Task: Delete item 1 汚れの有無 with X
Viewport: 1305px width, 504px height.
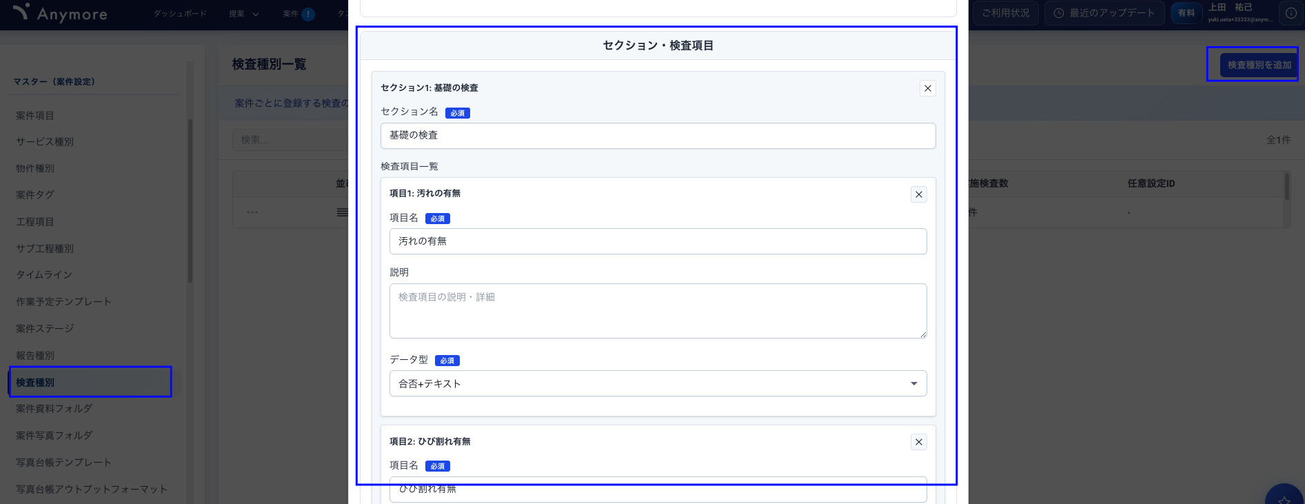Action: coord(918,194)
